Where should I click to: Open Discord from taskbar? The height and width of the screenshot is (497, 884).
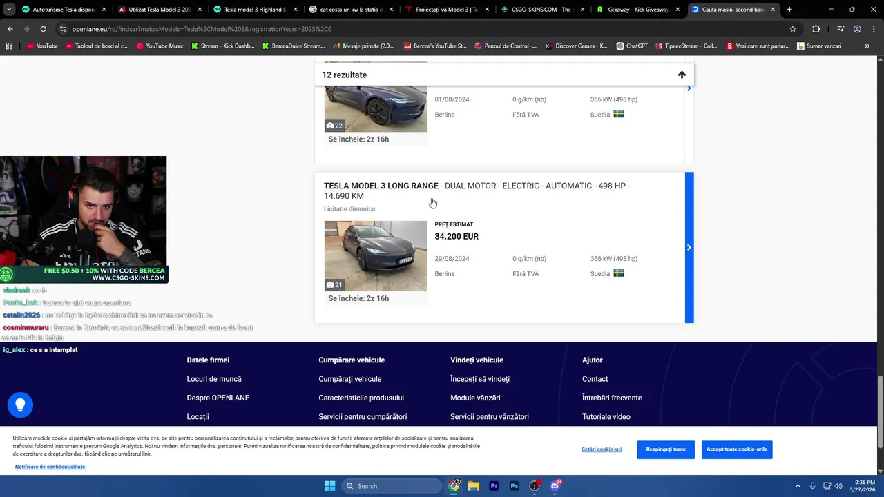tap(555, 486)
